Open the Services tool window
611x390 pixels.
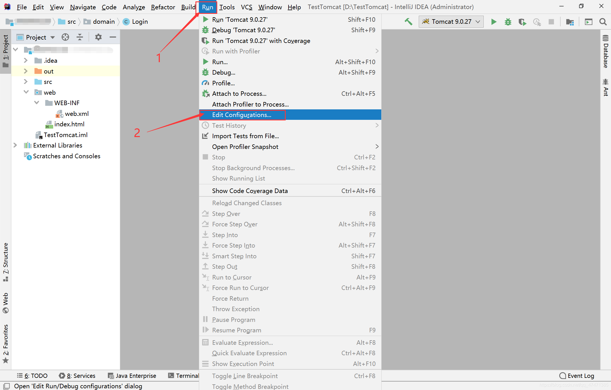[x=77, y=376]
